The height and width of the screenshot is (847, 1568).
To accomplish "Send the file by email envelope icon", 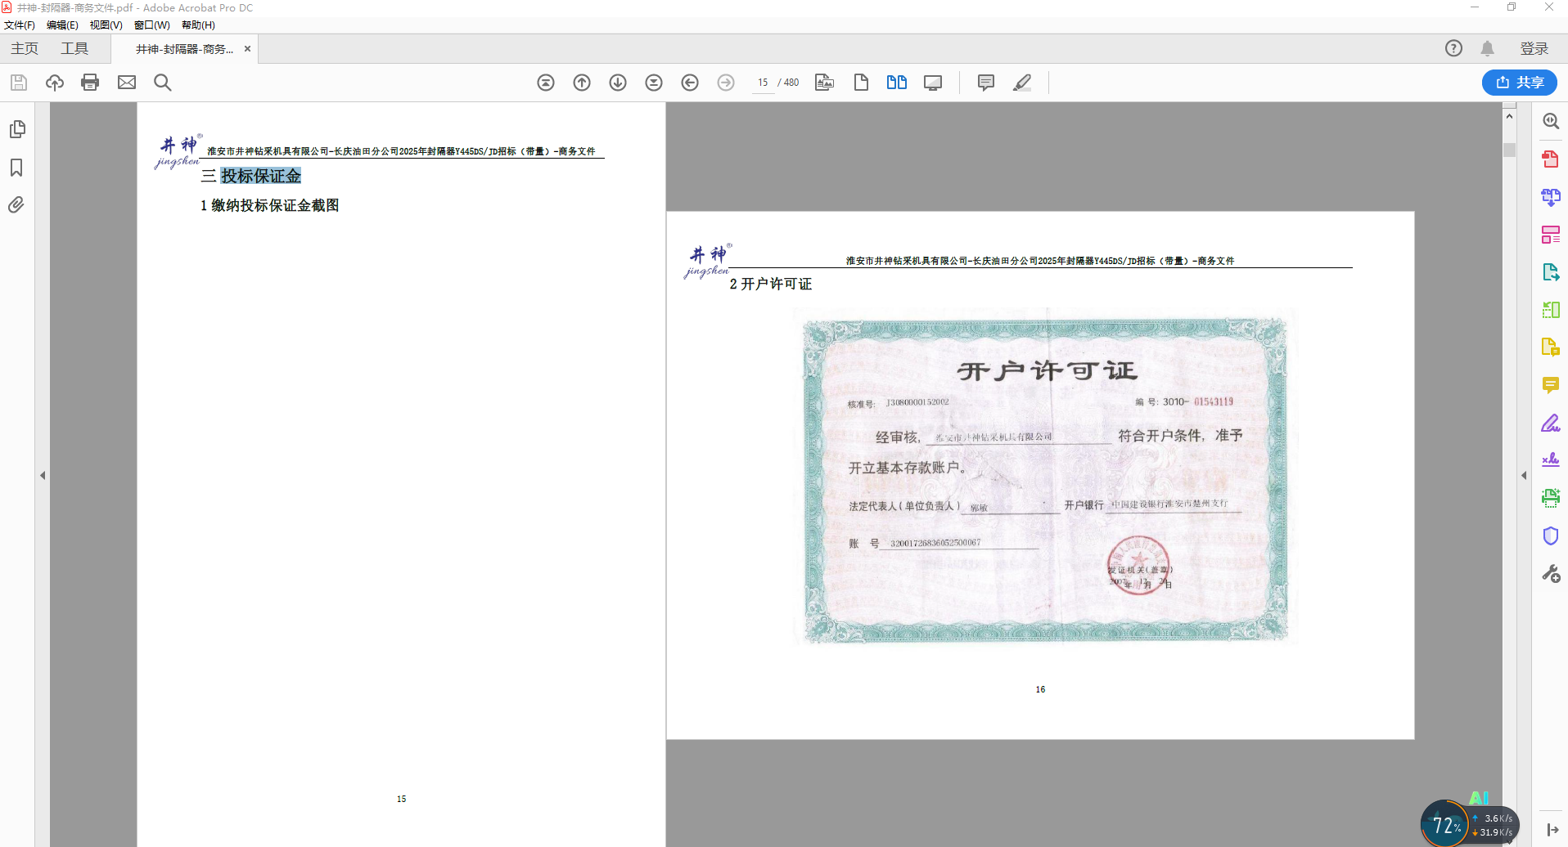I will pos(127,83).
